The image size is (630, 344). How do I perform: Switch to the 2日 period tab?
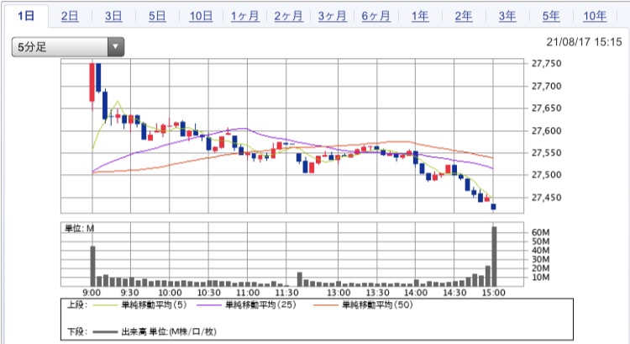pos(70,16)
